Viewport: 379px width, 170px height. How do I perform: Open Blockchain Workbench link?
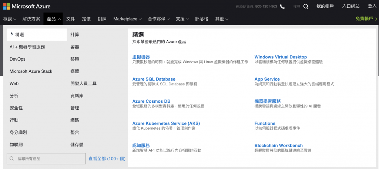point(278,145)
